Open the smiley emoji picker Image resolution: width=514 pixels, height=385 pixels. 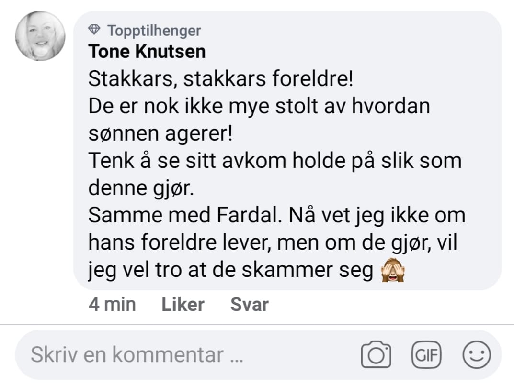[x=477, y=354]
